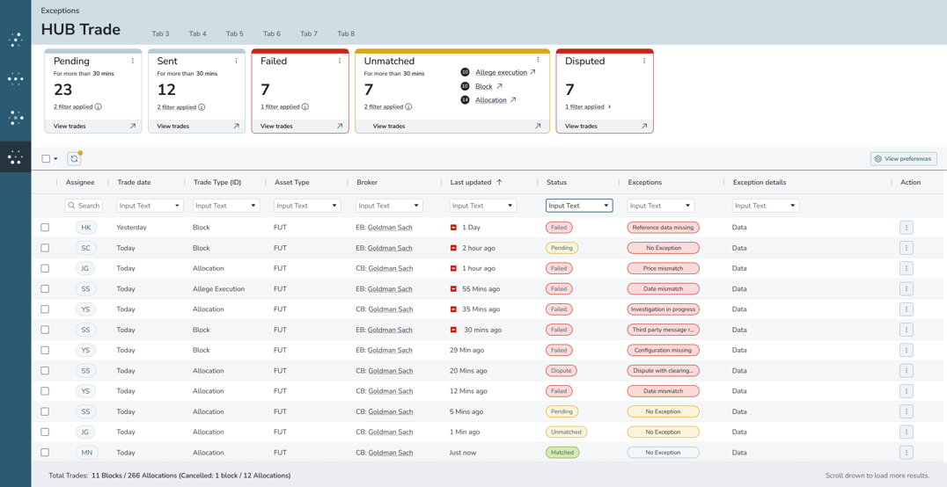Click the refresh icon above the table
Viewport: 947px width, 487px height.
click(x=74, y=159)
